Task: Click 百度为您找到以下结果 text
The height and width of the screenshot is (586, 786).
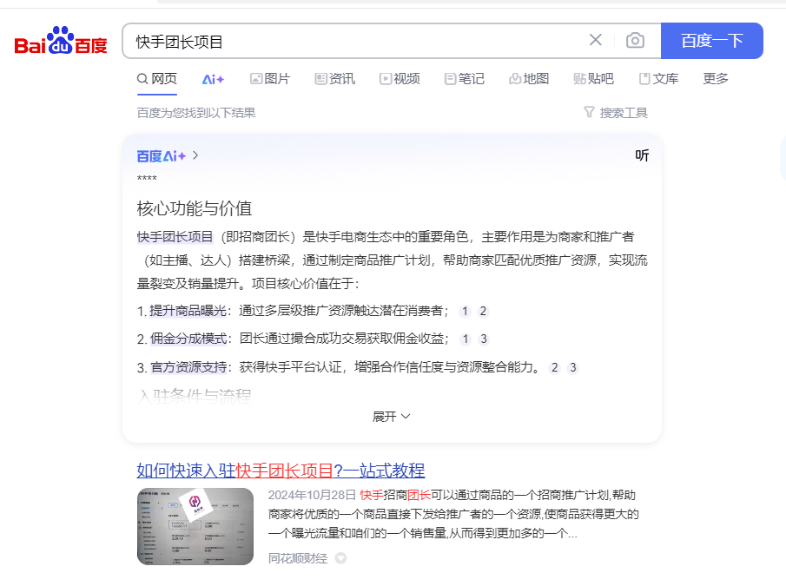Action: [196, 113]
